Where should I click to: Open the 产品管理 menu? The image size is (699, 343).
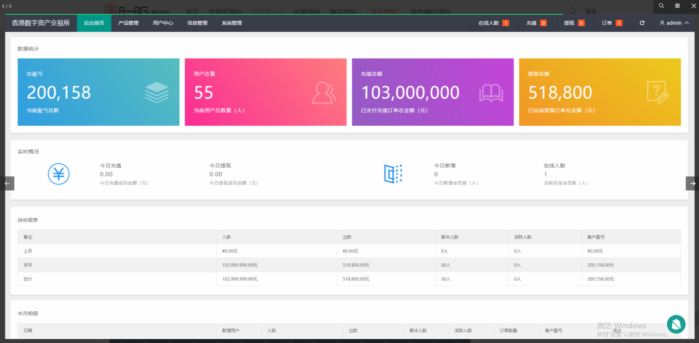click(128, 23)
